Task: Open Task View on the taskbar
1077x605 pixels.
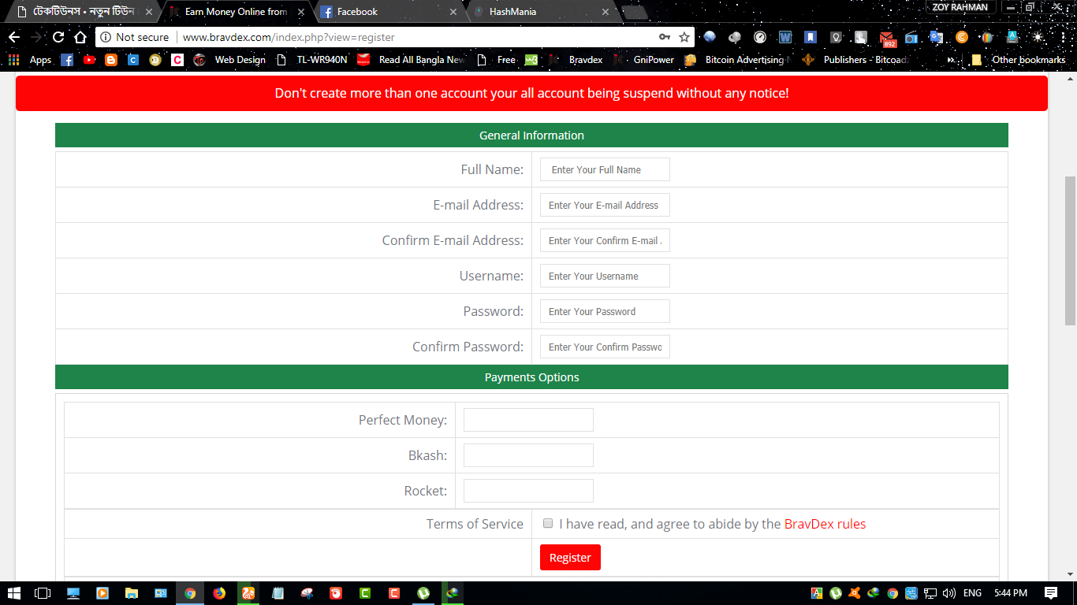Action: click(x=43, y=593)
